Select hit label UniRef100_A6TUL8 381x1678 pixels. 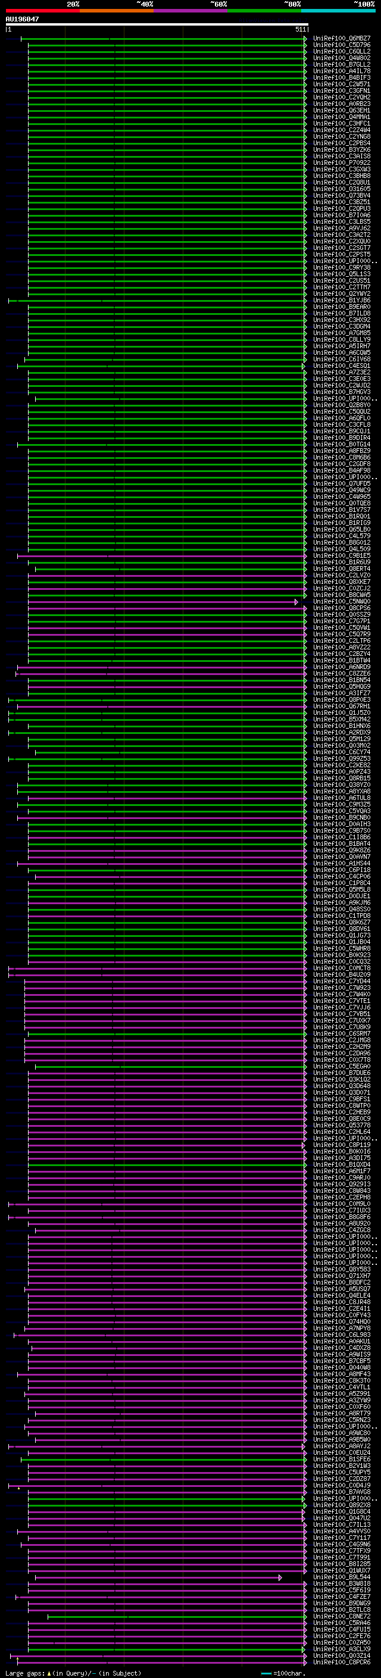coord(342,798)
